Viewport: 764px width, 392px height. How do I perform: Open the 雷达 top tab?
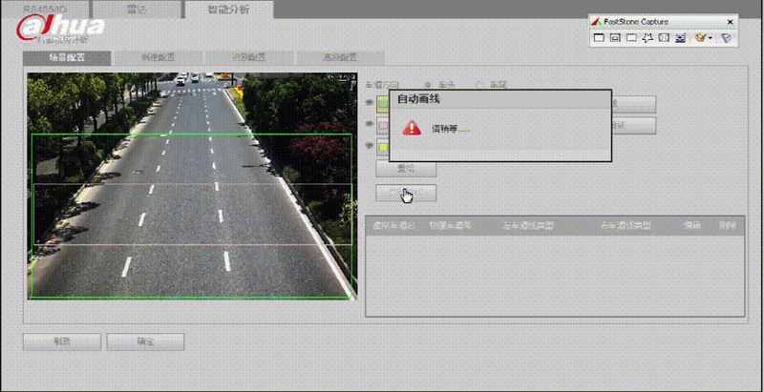coord(137,10)
